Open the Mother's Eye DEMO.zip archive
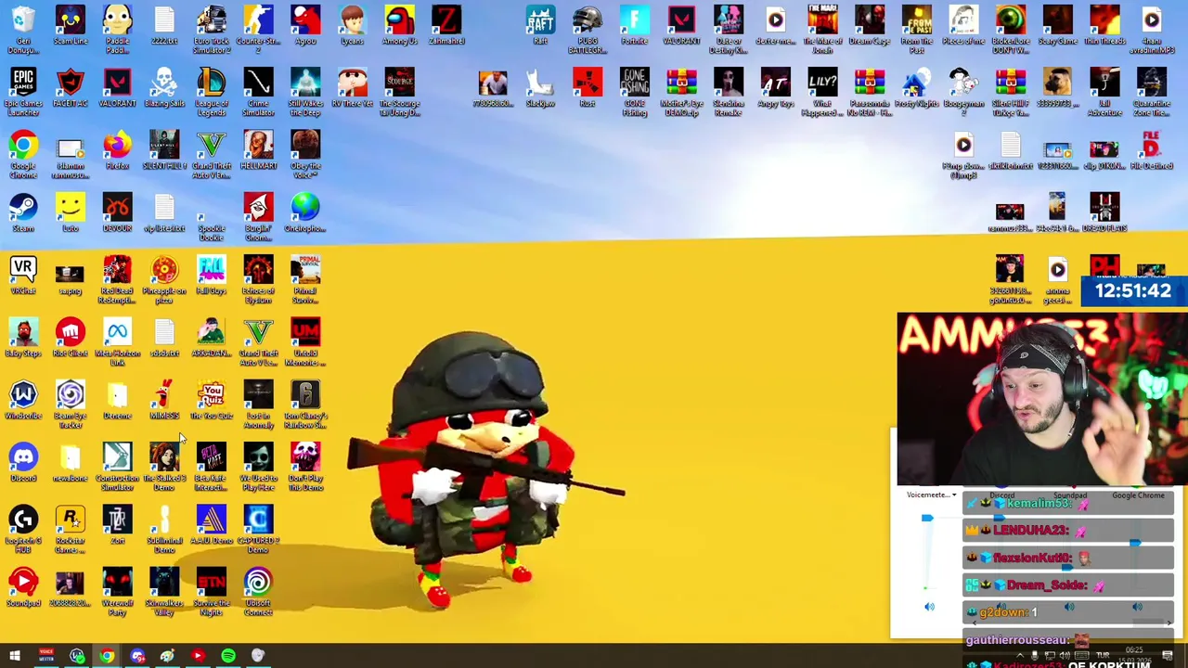The height and width of the screenshot is (668, 1188). [x=681, y=92]
